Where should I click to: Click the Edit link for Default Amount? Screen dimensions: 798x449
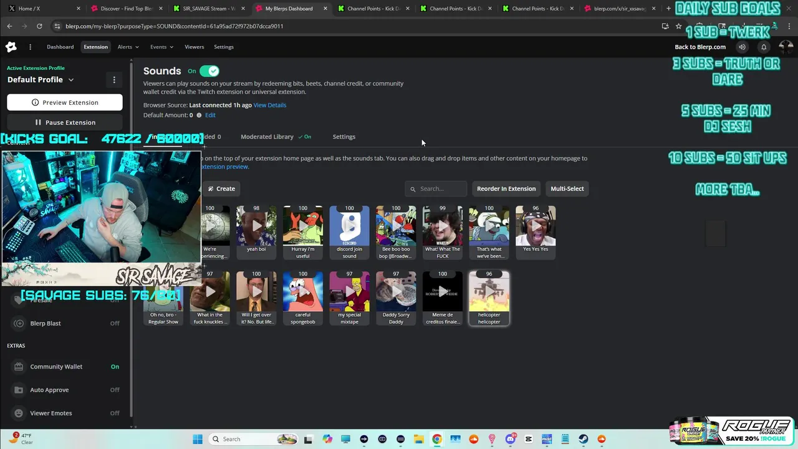pos(210,115)
